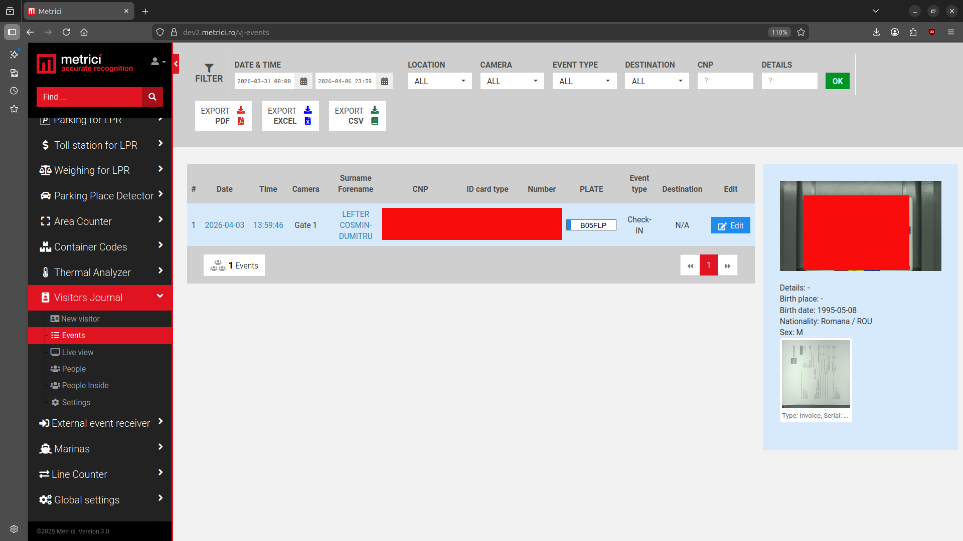Open the end date calendar picker
The height and width of the screenshot is (541, 963).
point(384,81)
